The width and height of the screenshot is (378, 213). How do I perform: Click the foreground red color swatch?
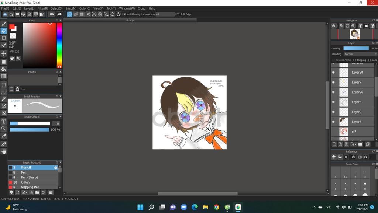coord(11,27)
